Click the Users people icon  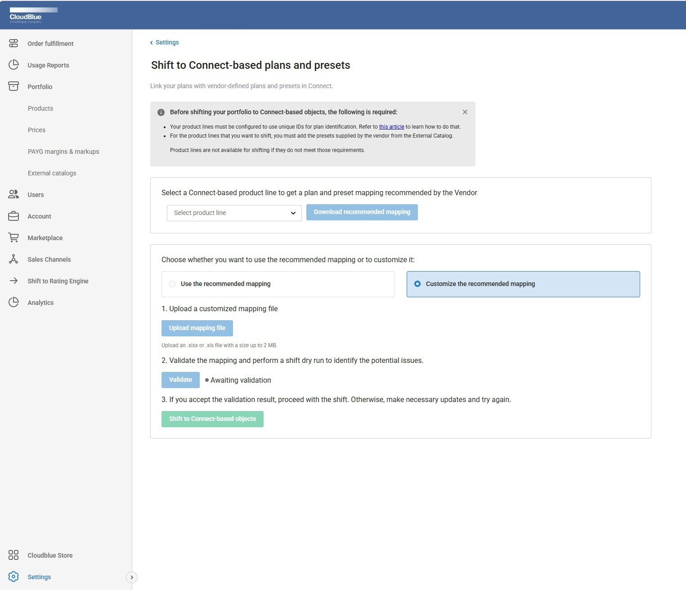point(13,194)
